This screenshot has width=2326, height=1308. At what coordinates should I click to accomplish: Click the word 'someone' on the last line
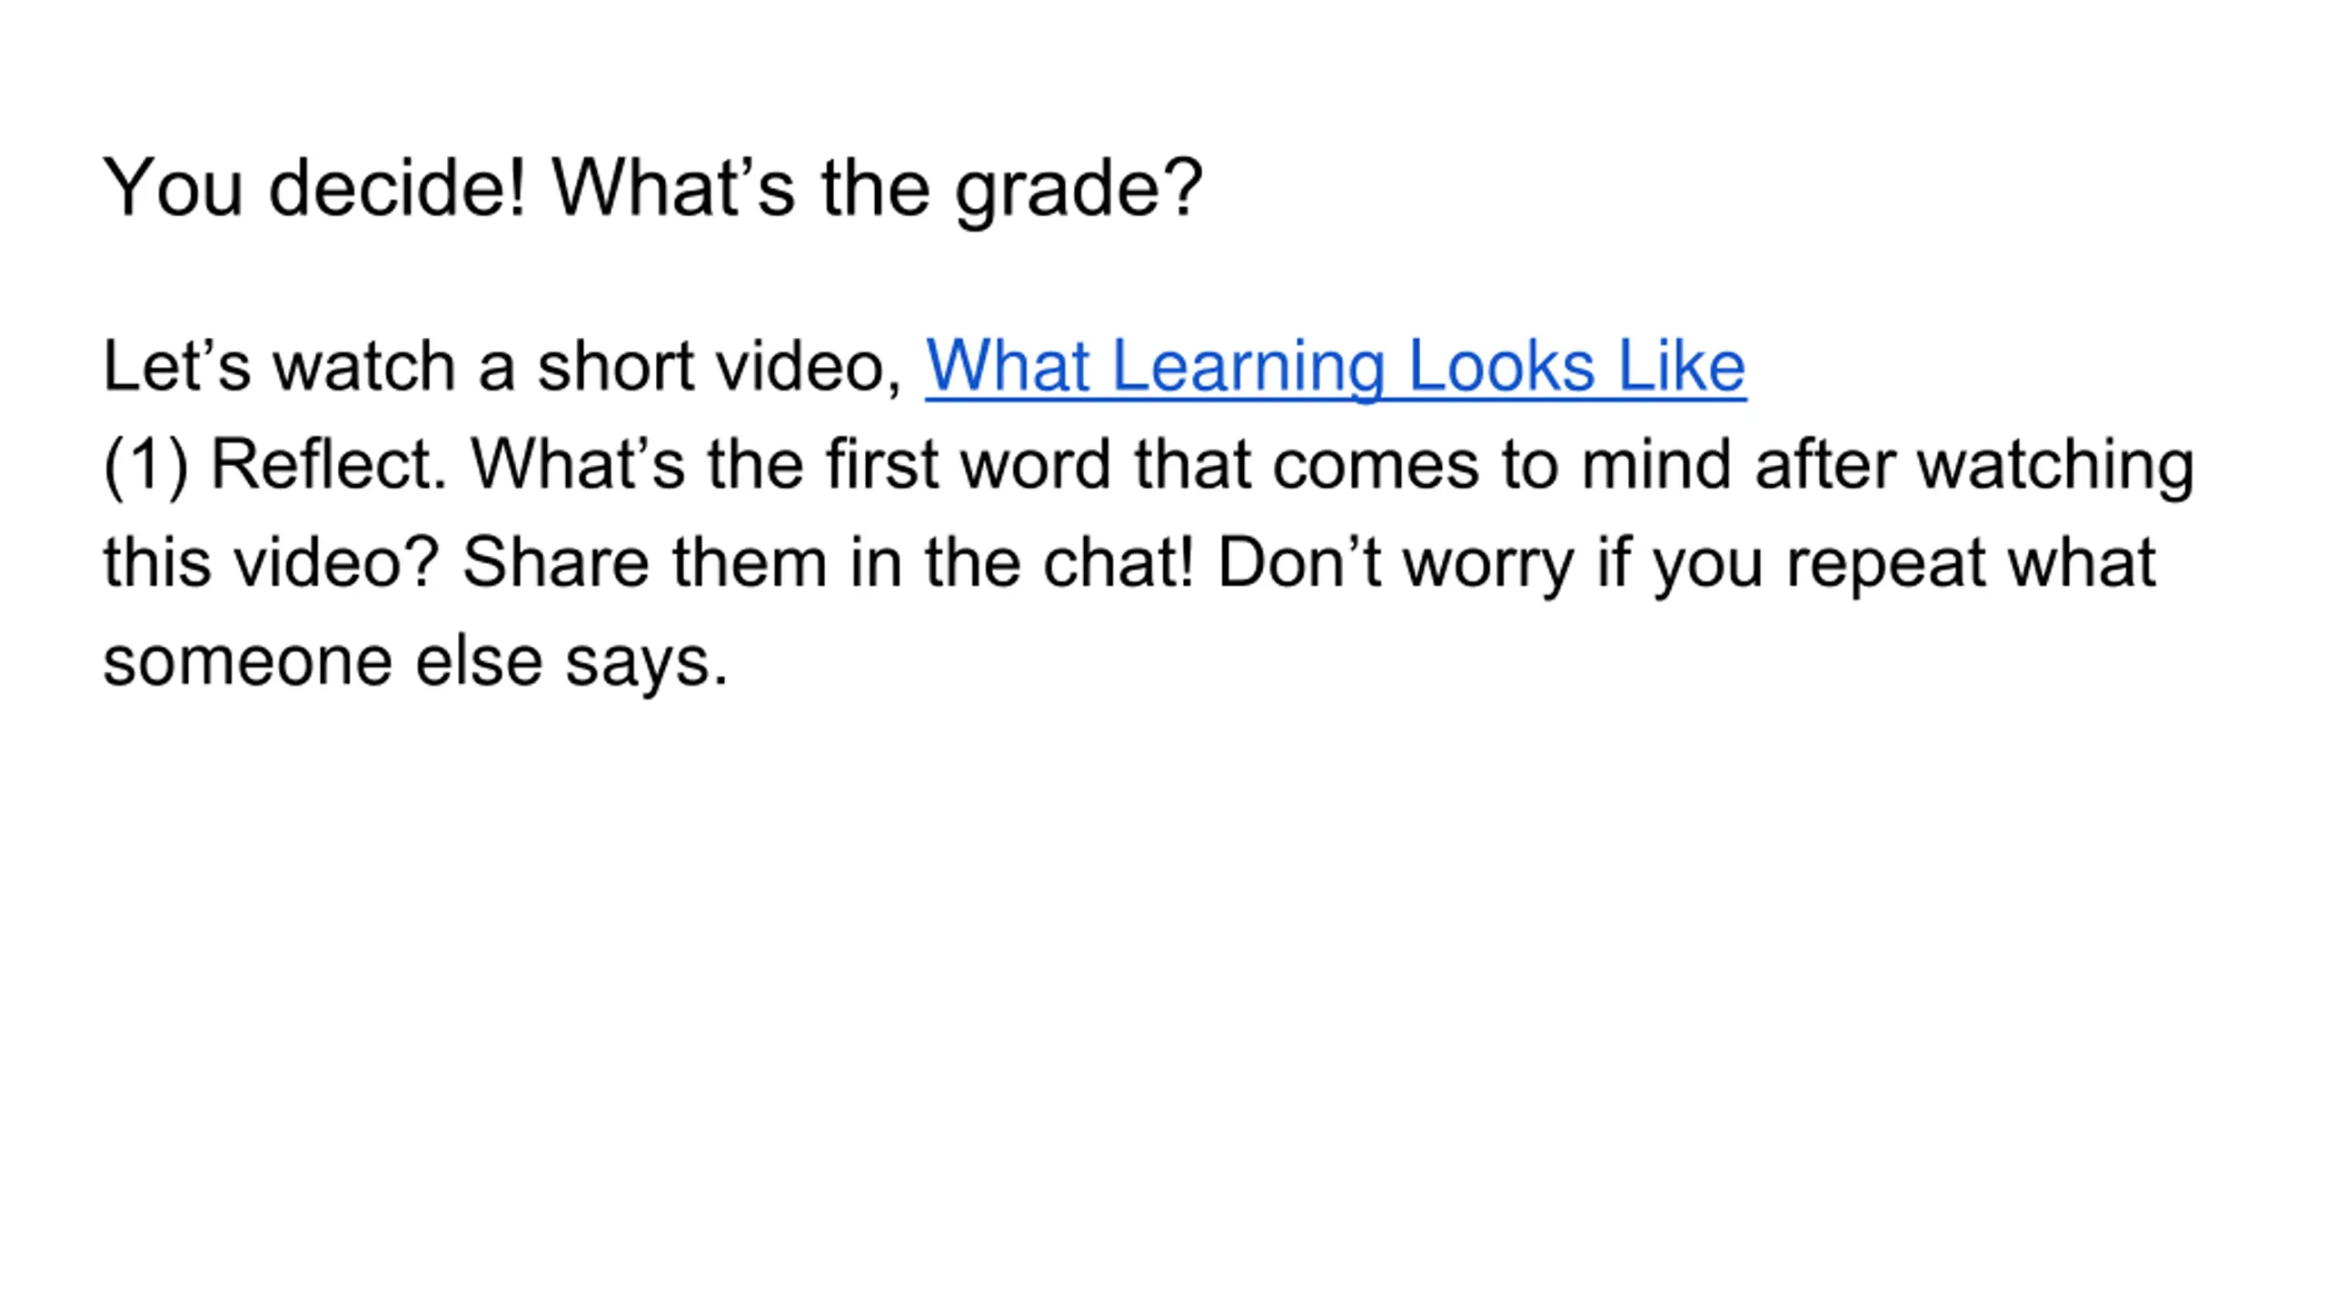click(247, 660)
